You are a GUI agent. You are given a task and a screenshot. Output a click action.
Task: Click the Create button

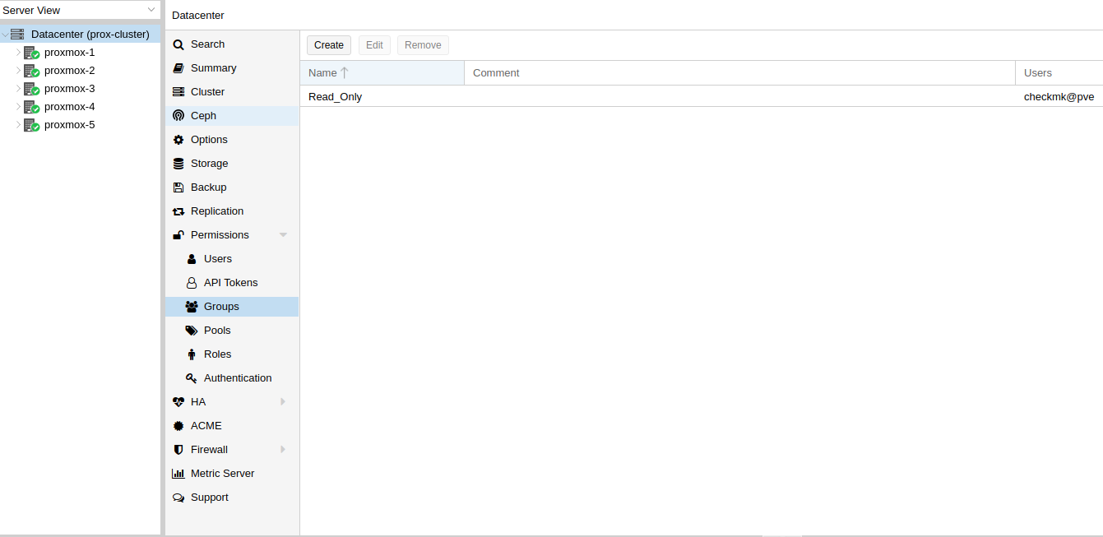coord(328,44)
